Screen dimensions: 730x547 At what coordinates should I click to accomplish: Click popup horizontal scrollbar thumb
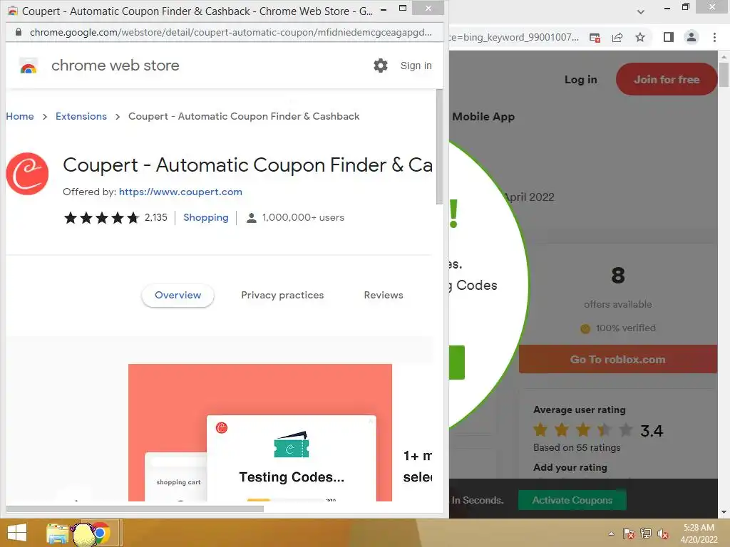pyautogui.click(x=135, y=509)
